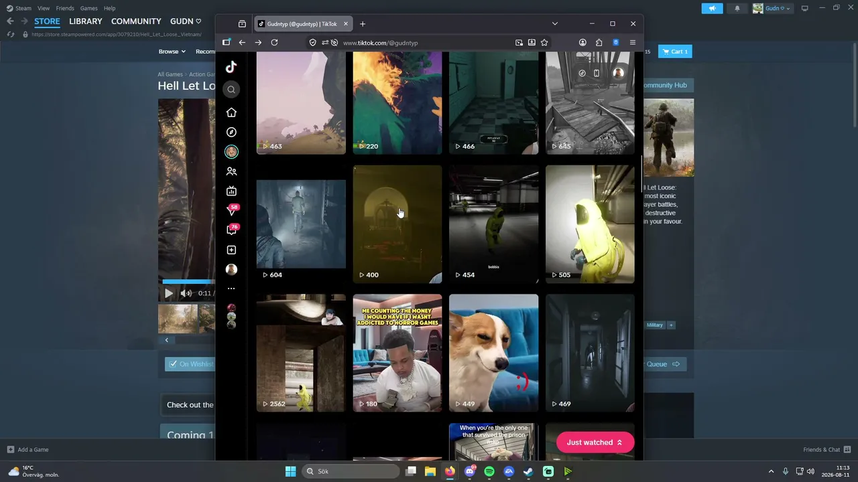Go forward in the Firefox browser
The width and height of the screenshot is (858, 482).
tap(258, 42)
